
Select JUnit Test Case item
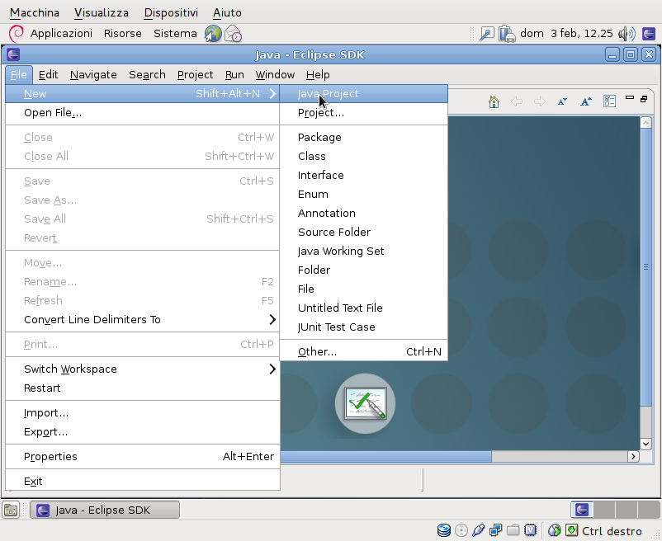(x=363, y=327)
